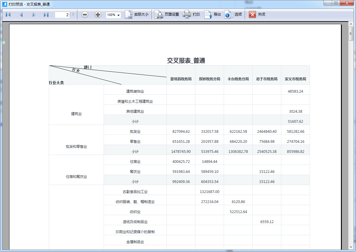This screenshot has width=356, height=252.
Task: Go to the first page
Action: [x=8, y=14]
